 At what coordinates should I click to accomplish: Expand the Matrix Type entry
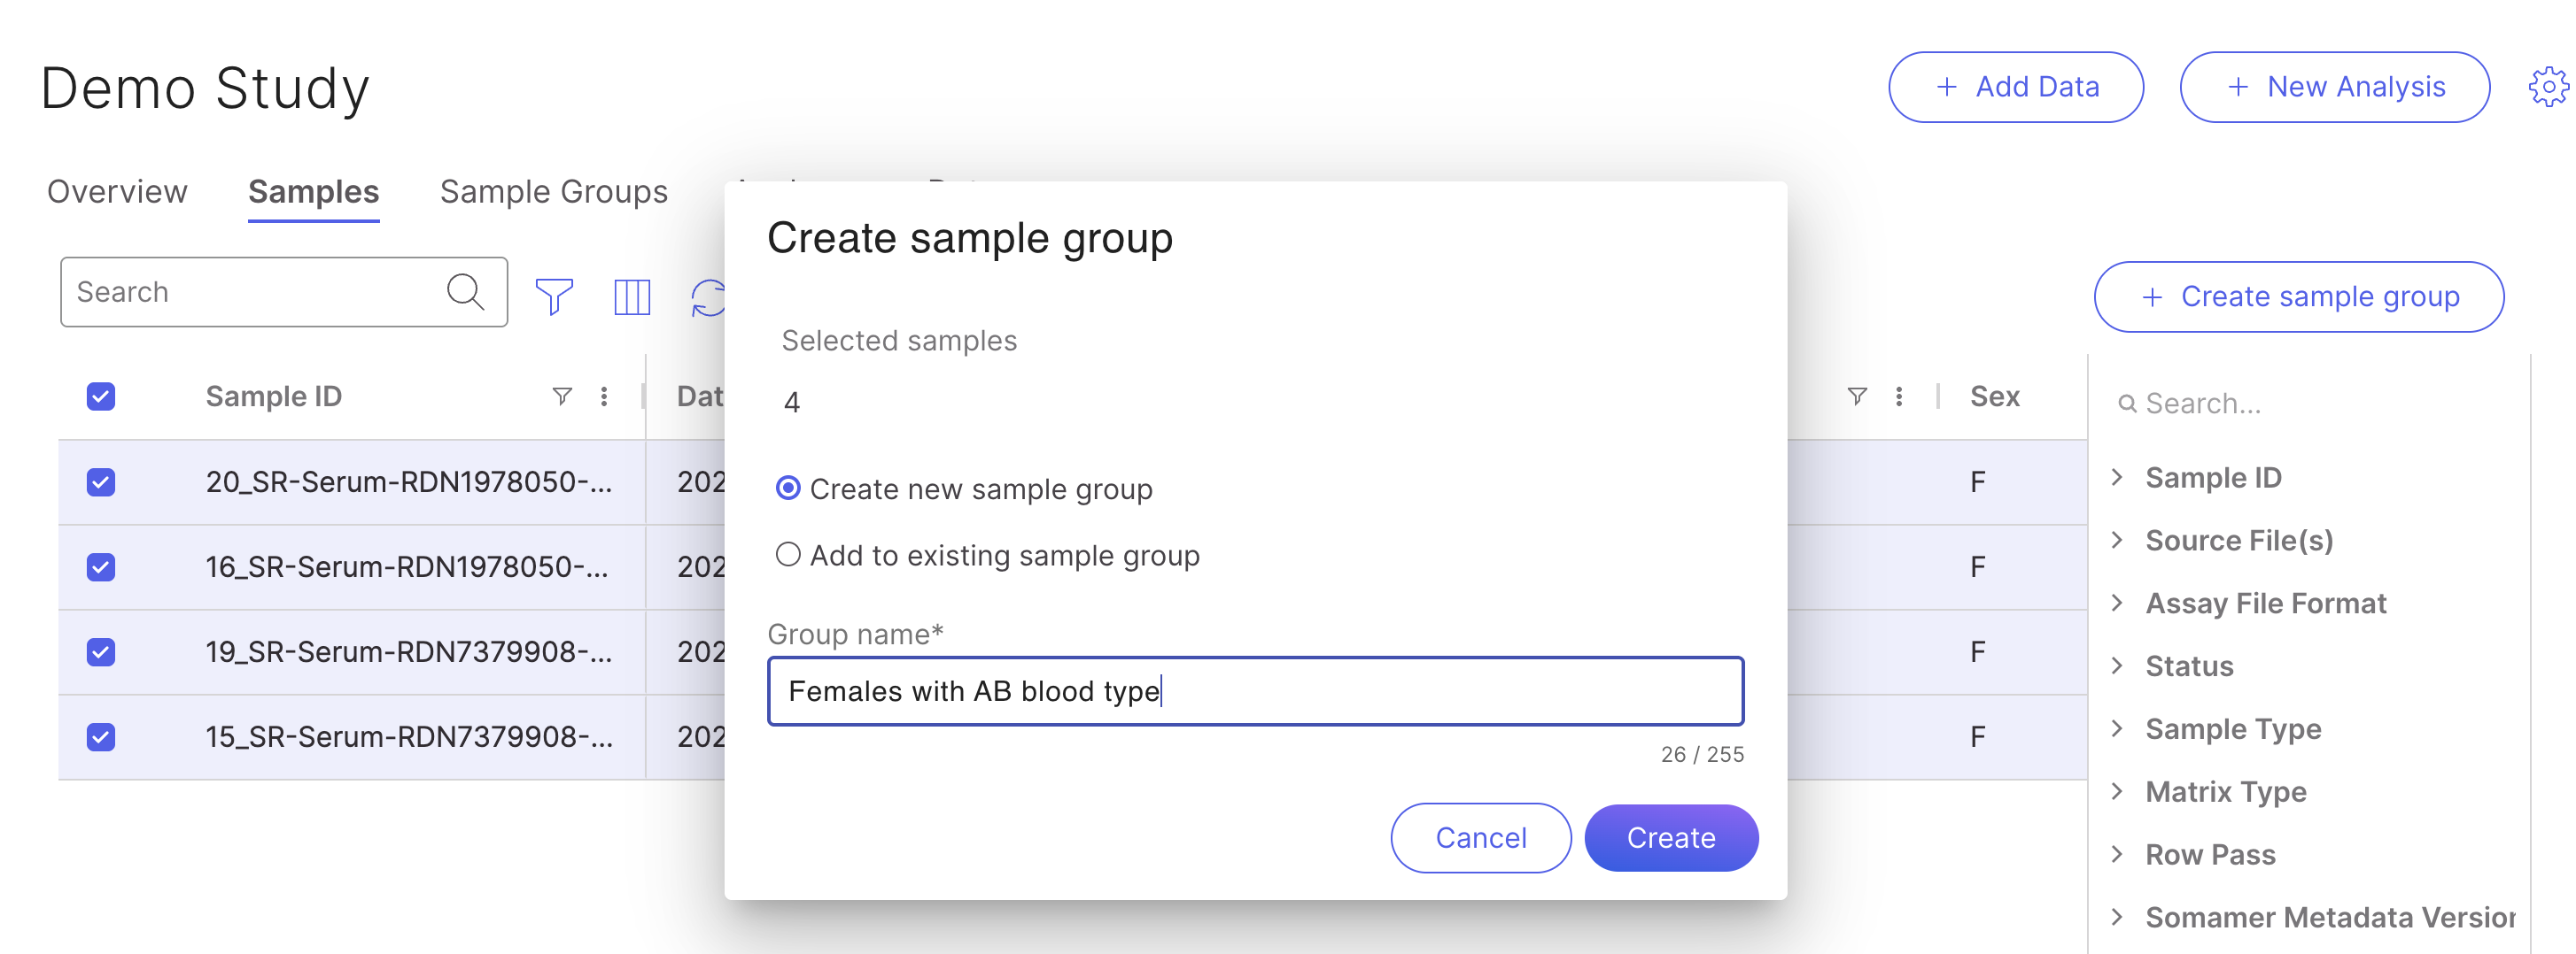point(2117,791)
